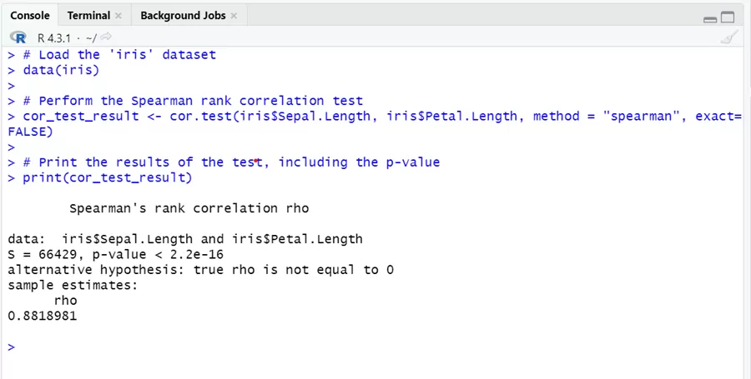Click the R 4.3.1 version label
Viewport: 751px width, 379px height.
(x=55, y=37)
